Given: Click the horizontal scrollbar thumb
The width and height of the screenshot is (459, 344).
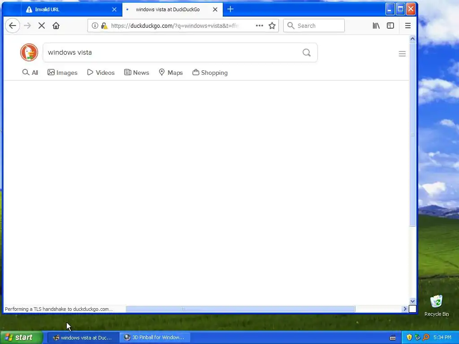Looking at the screenshot, I should click(240, 309).
